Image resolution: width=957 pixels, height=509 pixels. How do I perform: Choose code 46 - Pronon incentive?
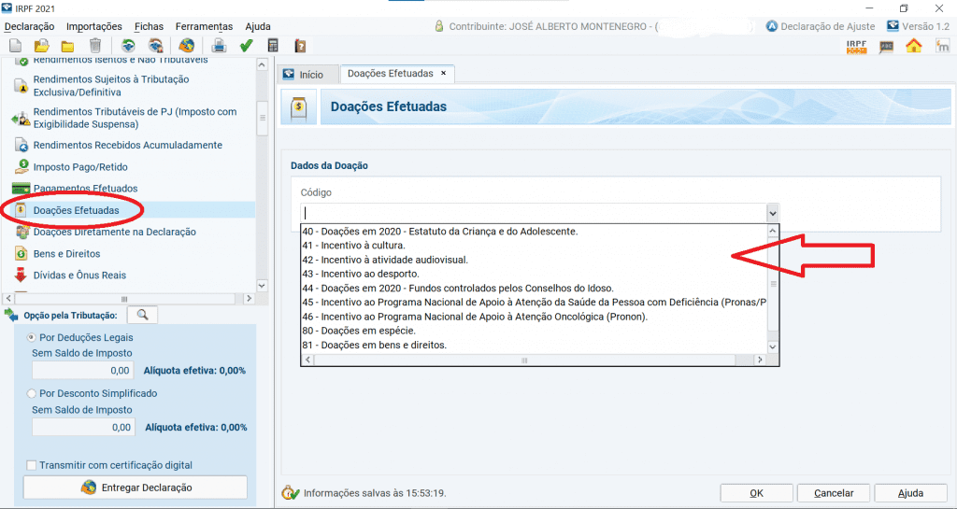534,317
